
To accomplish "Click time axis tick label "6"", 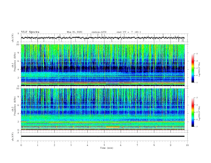I will click(121, 145).
